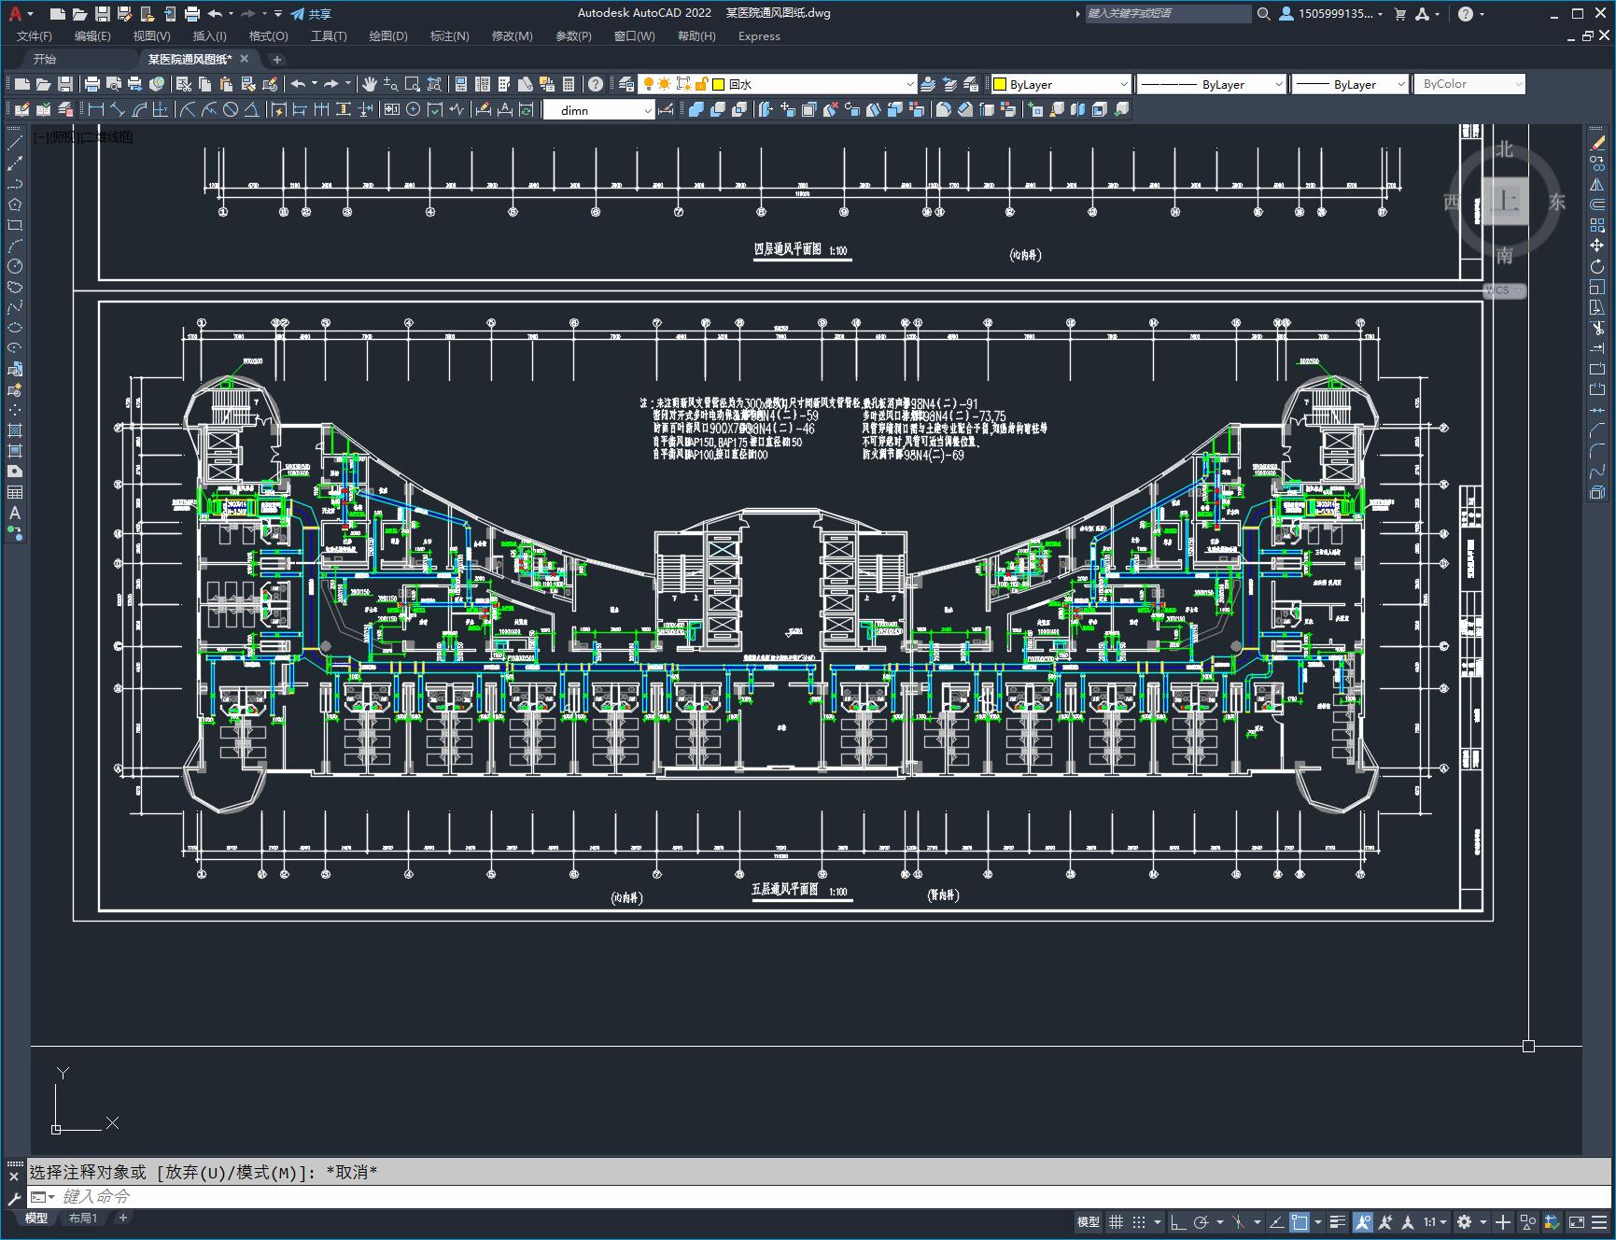Image resolution: width=1616 pixels, height=1240 pixels.
Task: Select the Hatch tool in draw toolbar
Action: click(15, 430)
